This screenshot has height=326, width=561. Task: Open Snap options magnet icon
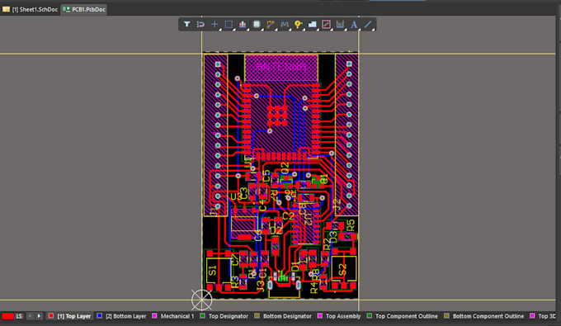pos(200,24)
